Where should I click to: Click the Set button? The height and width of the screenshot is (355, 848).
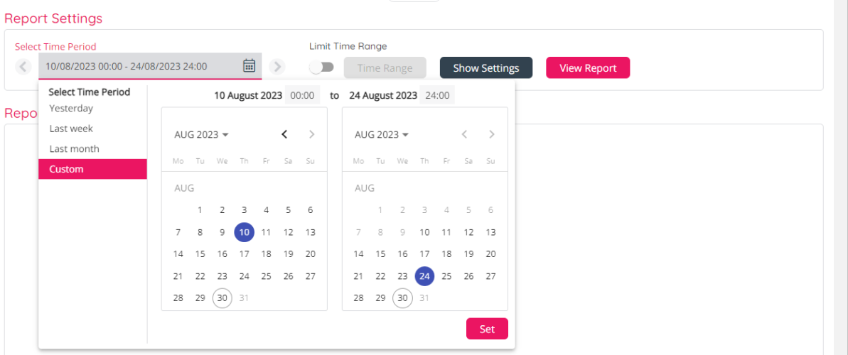[x=487, y=329]
